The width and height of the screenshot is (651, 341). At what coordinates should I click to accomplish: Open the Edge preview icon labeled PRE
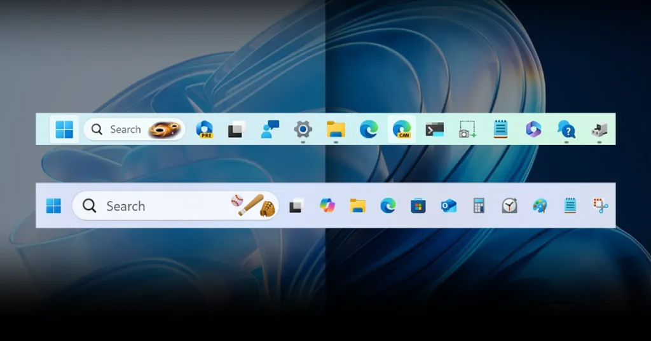[x=204, y=129]
